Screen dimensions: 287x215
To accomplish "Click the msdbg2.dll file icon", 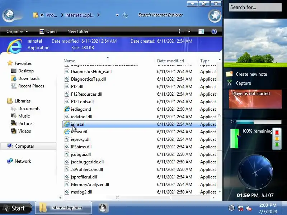I will click(67, 192).
